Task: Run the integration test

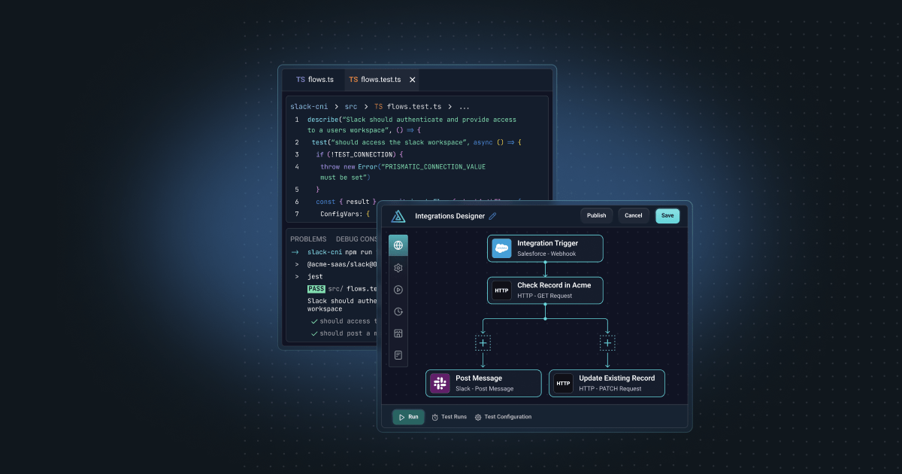Action: click(x=408, y=417)
